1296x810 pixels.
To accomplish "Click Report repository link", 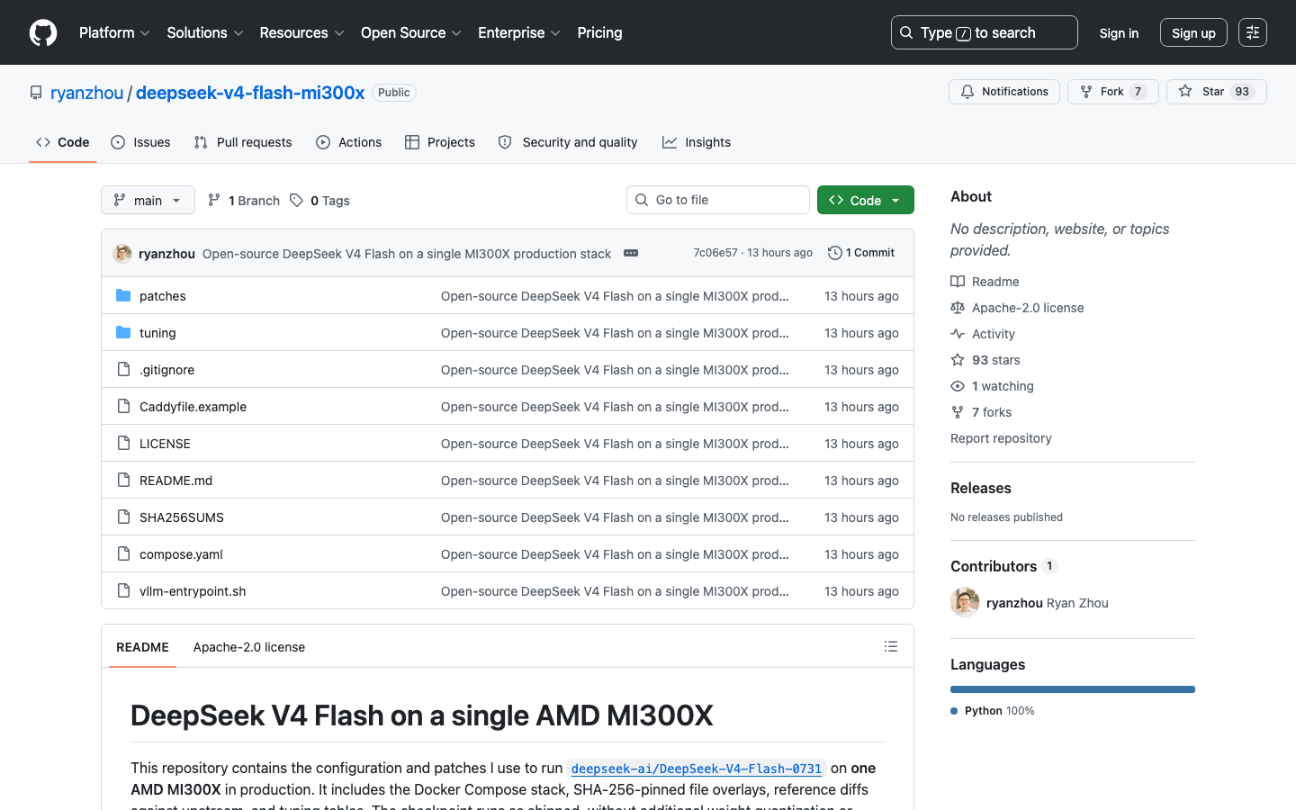I will (x=1001, y=438).
